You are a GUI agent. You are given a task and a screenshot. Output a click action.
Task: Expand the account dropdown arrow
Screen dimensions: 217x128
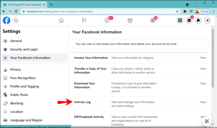tap(208, 20)
